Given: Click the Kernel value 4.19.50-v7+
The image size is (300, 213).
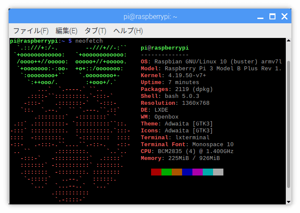Looking at the screenshot, I should coord(187,75).
